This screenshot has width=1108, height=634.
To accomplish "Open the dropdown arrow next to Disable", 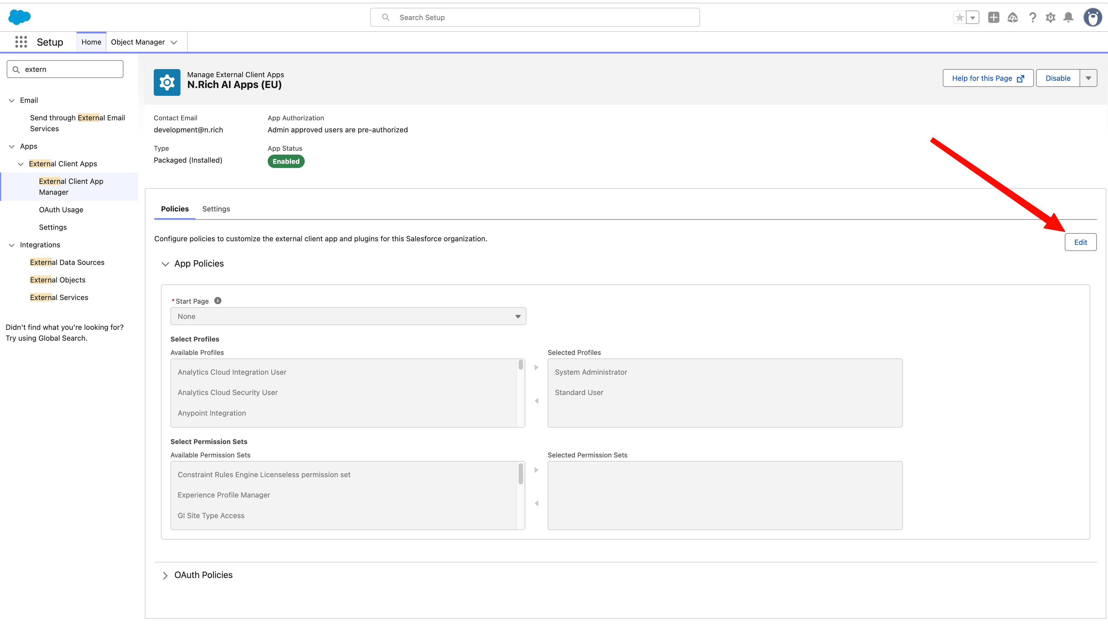I will coord(1089,78).
